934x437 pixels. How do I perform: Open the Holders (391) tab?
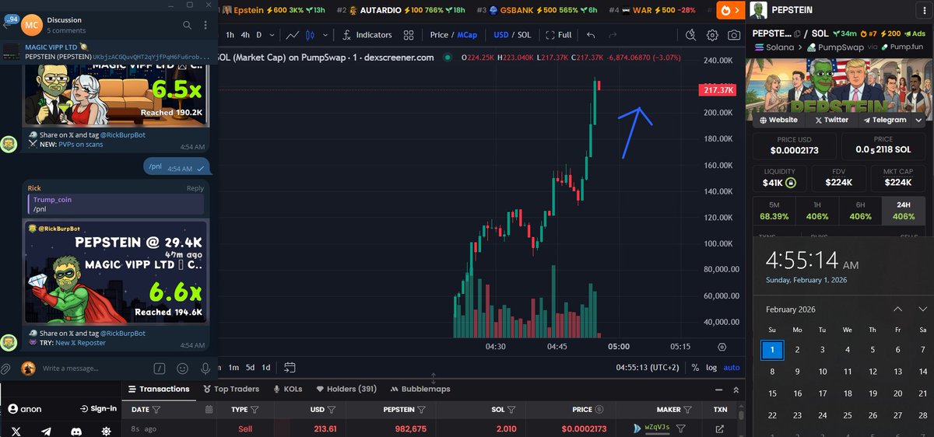(x=346, y=389)
